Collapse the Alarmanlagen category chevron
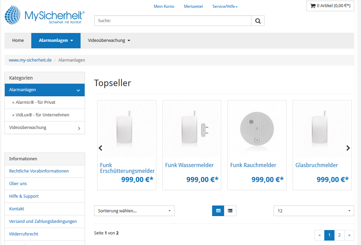Image resolution: width=361 pixels, height=245 pixels. 78,90
